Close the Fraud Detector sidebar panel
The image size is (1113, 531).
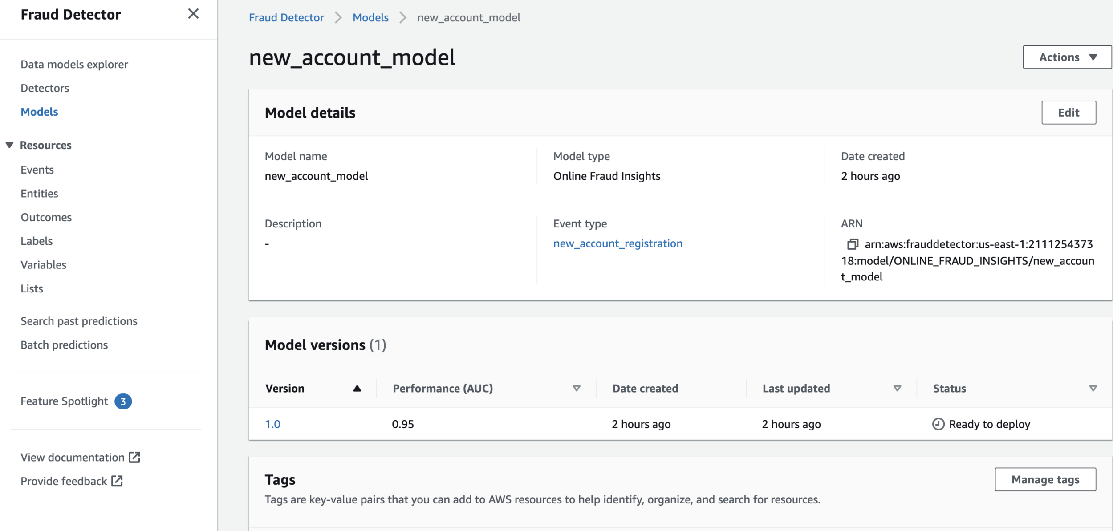pyautogui.click(x=193, y=14)
